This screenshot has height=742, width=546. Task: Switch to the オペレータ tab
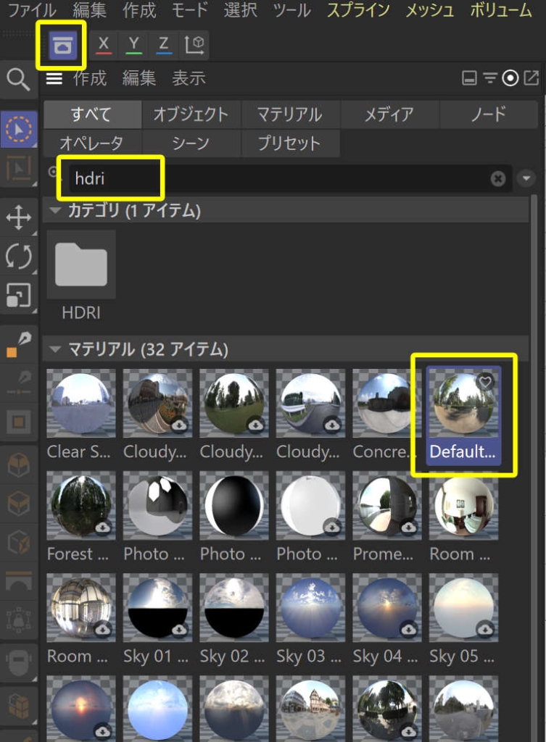click(x=92, y=143)
